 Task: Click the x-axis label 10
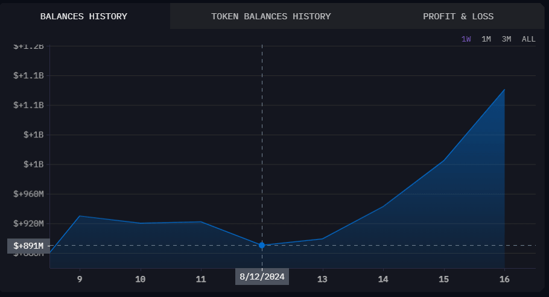[x=141, y=279]
